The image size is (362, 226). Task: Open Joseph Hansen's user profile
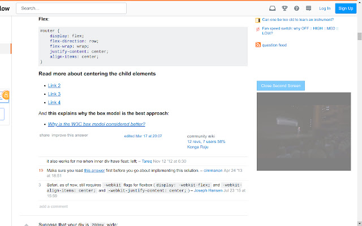pos(208,190)
